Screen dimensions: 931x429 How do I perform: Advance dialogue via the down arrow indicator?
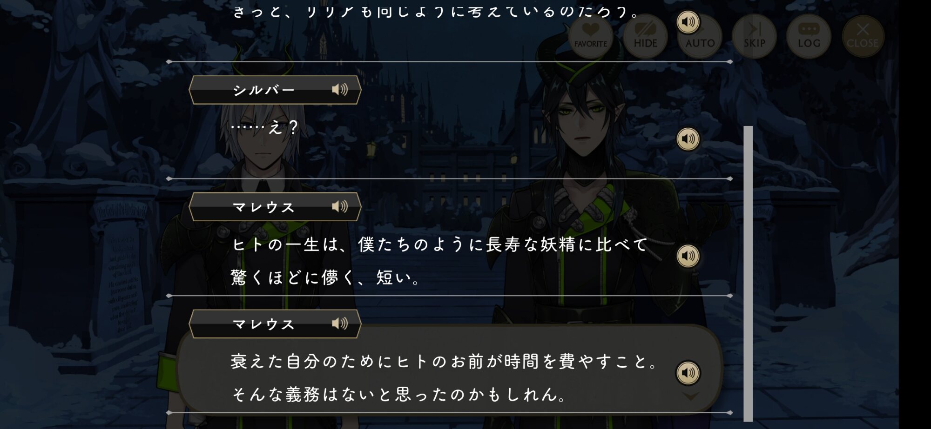(690, 396)
